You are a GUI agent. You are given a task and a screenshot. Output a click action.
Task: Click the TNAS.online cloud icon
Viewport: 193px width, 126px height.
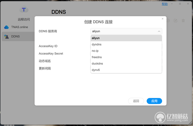click(6, 27)
